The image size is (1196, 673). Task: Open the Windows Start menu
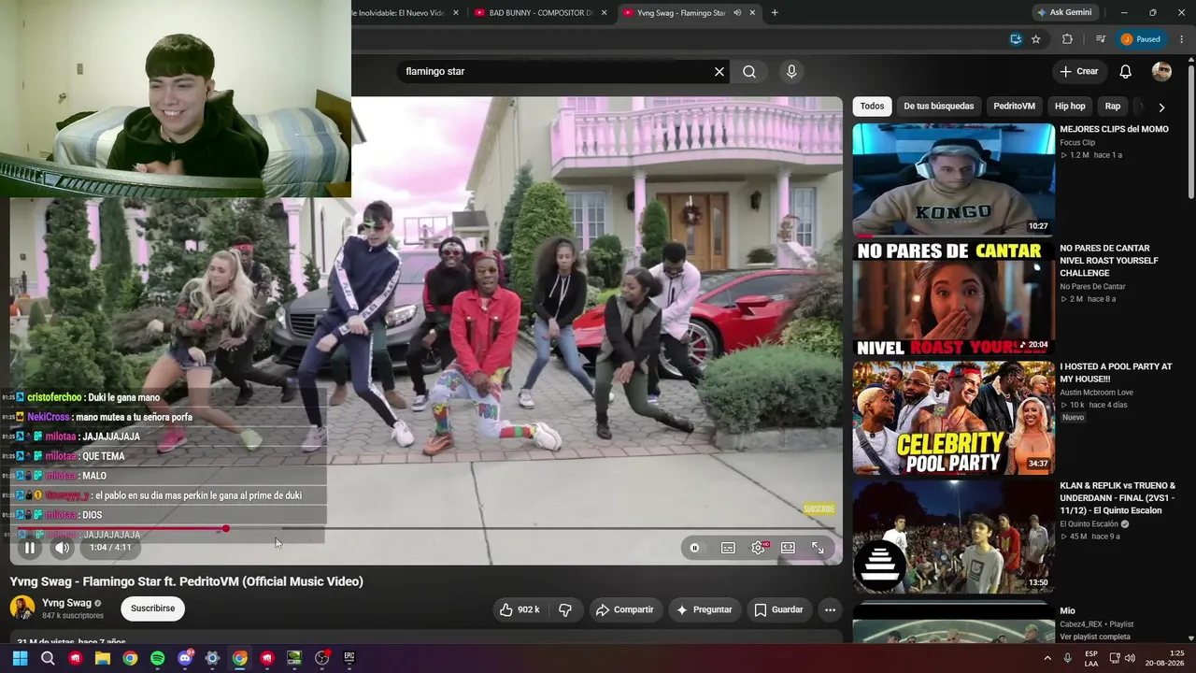pos(20,658)
